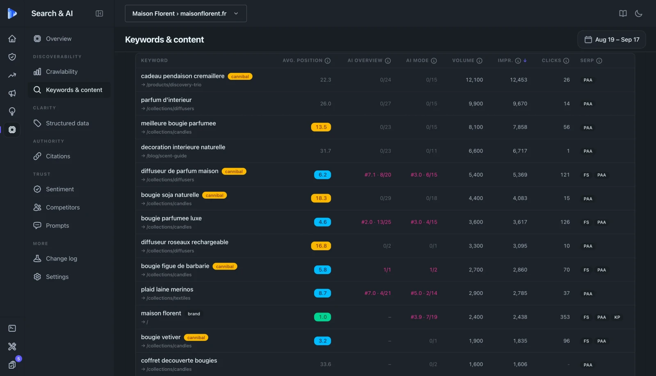The width and height of the screenshot is (656, 376).
Task: Open /collections/textiles link
Action: pyautogui.click(x=166, y=298)
